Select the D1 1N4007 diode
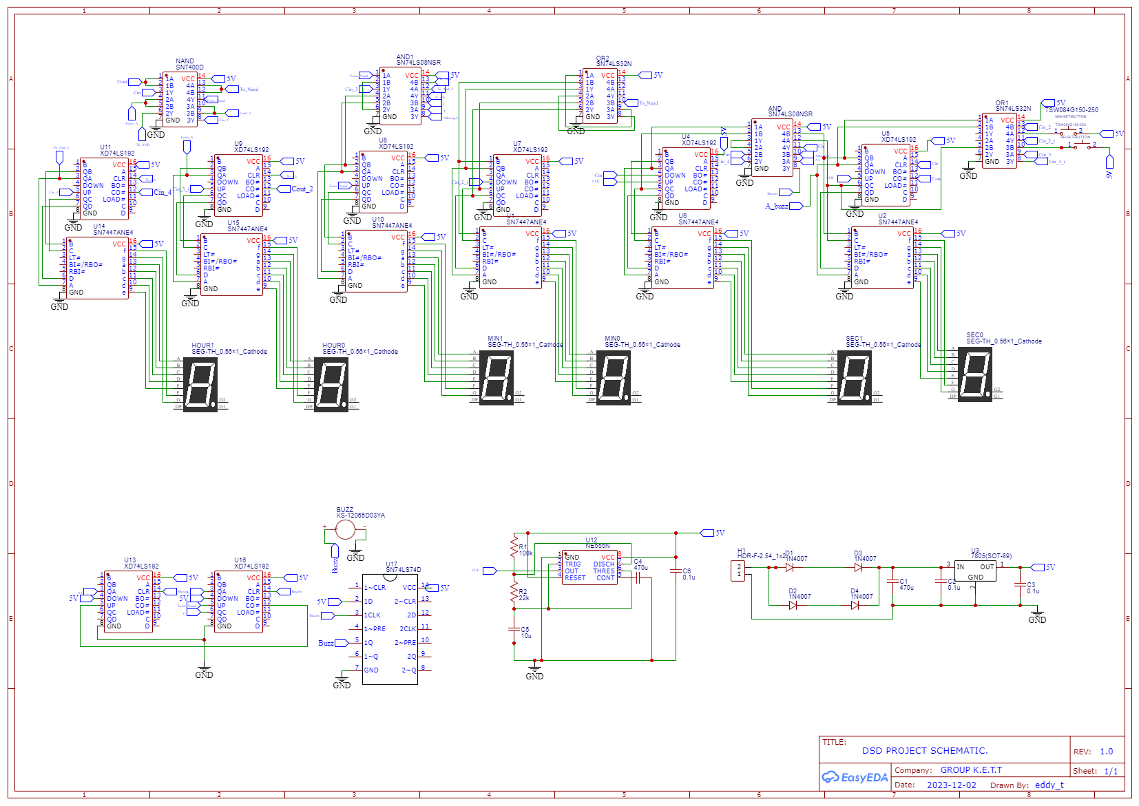 (x=789, y=567)
